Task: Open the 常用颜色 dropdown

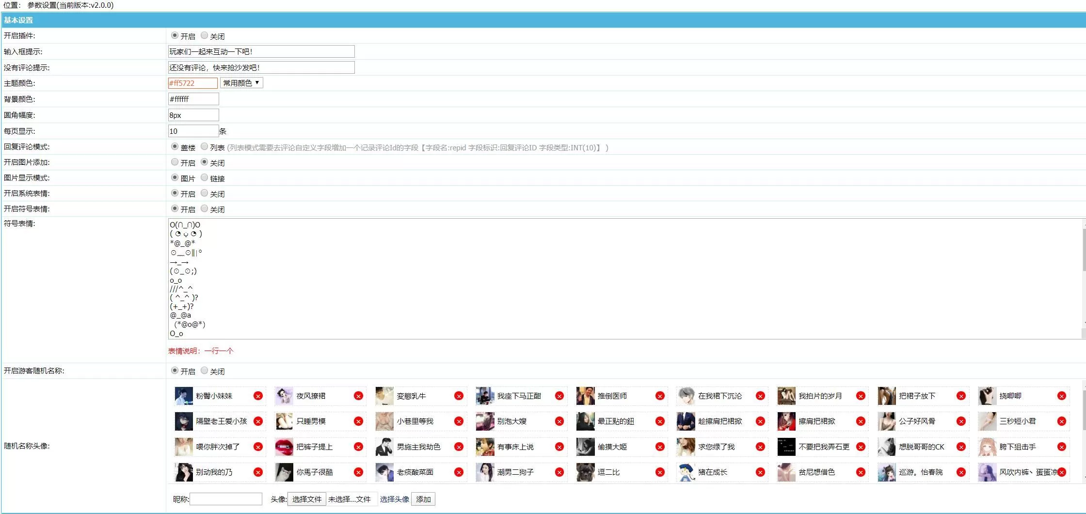Action: pos(241,83)
